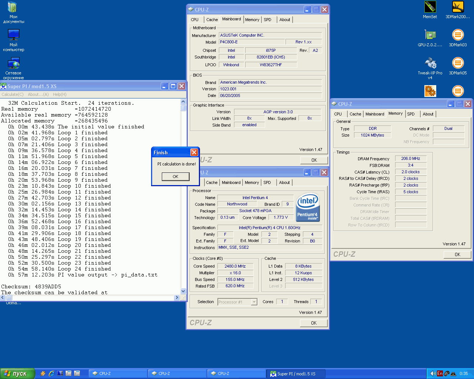Open the Мои документы desktop folder
This screenshot has height=379, width=474.
pyautogui.click(x=13, y=12)
